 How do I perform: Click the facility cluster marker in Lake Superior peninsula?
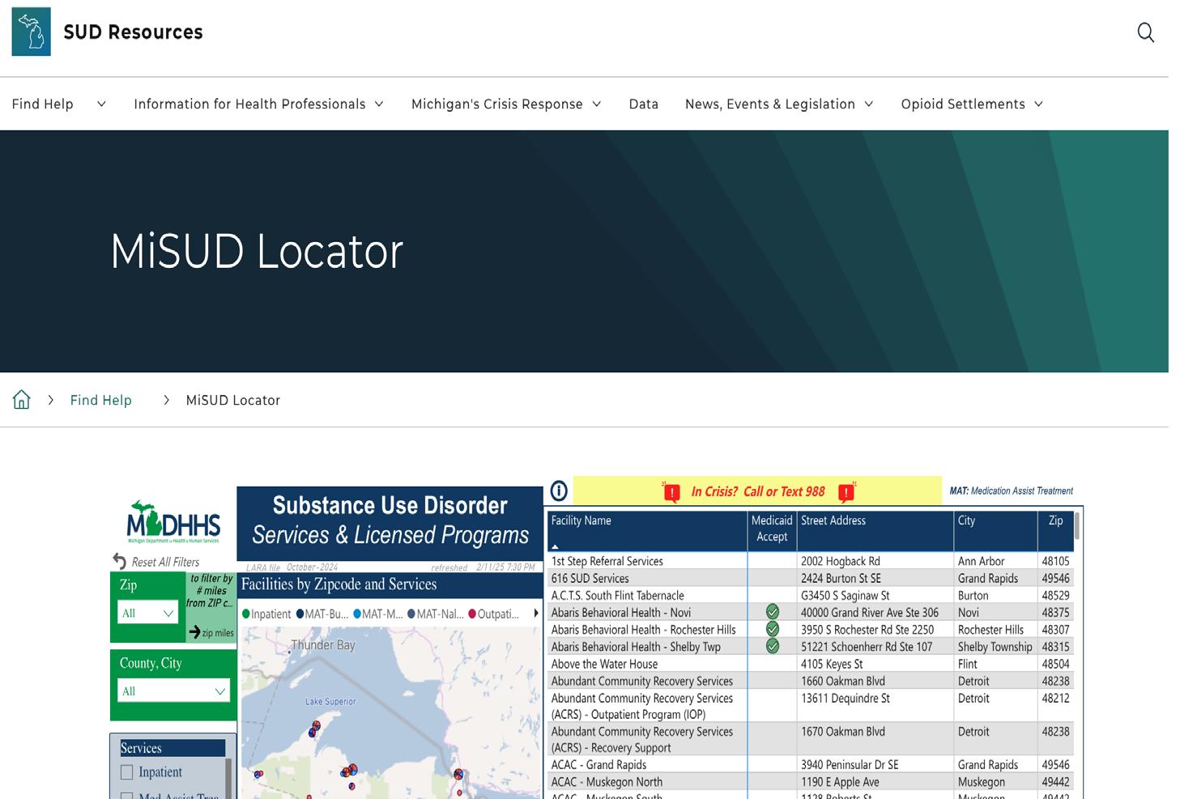click(313, 730)
